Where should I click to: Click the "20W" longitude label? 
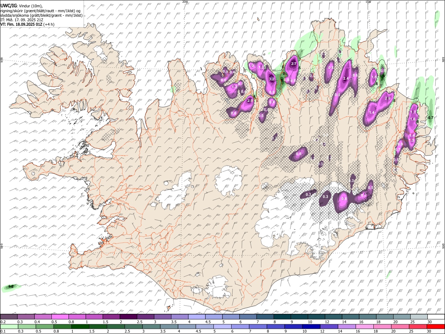(x=185, y=2)
